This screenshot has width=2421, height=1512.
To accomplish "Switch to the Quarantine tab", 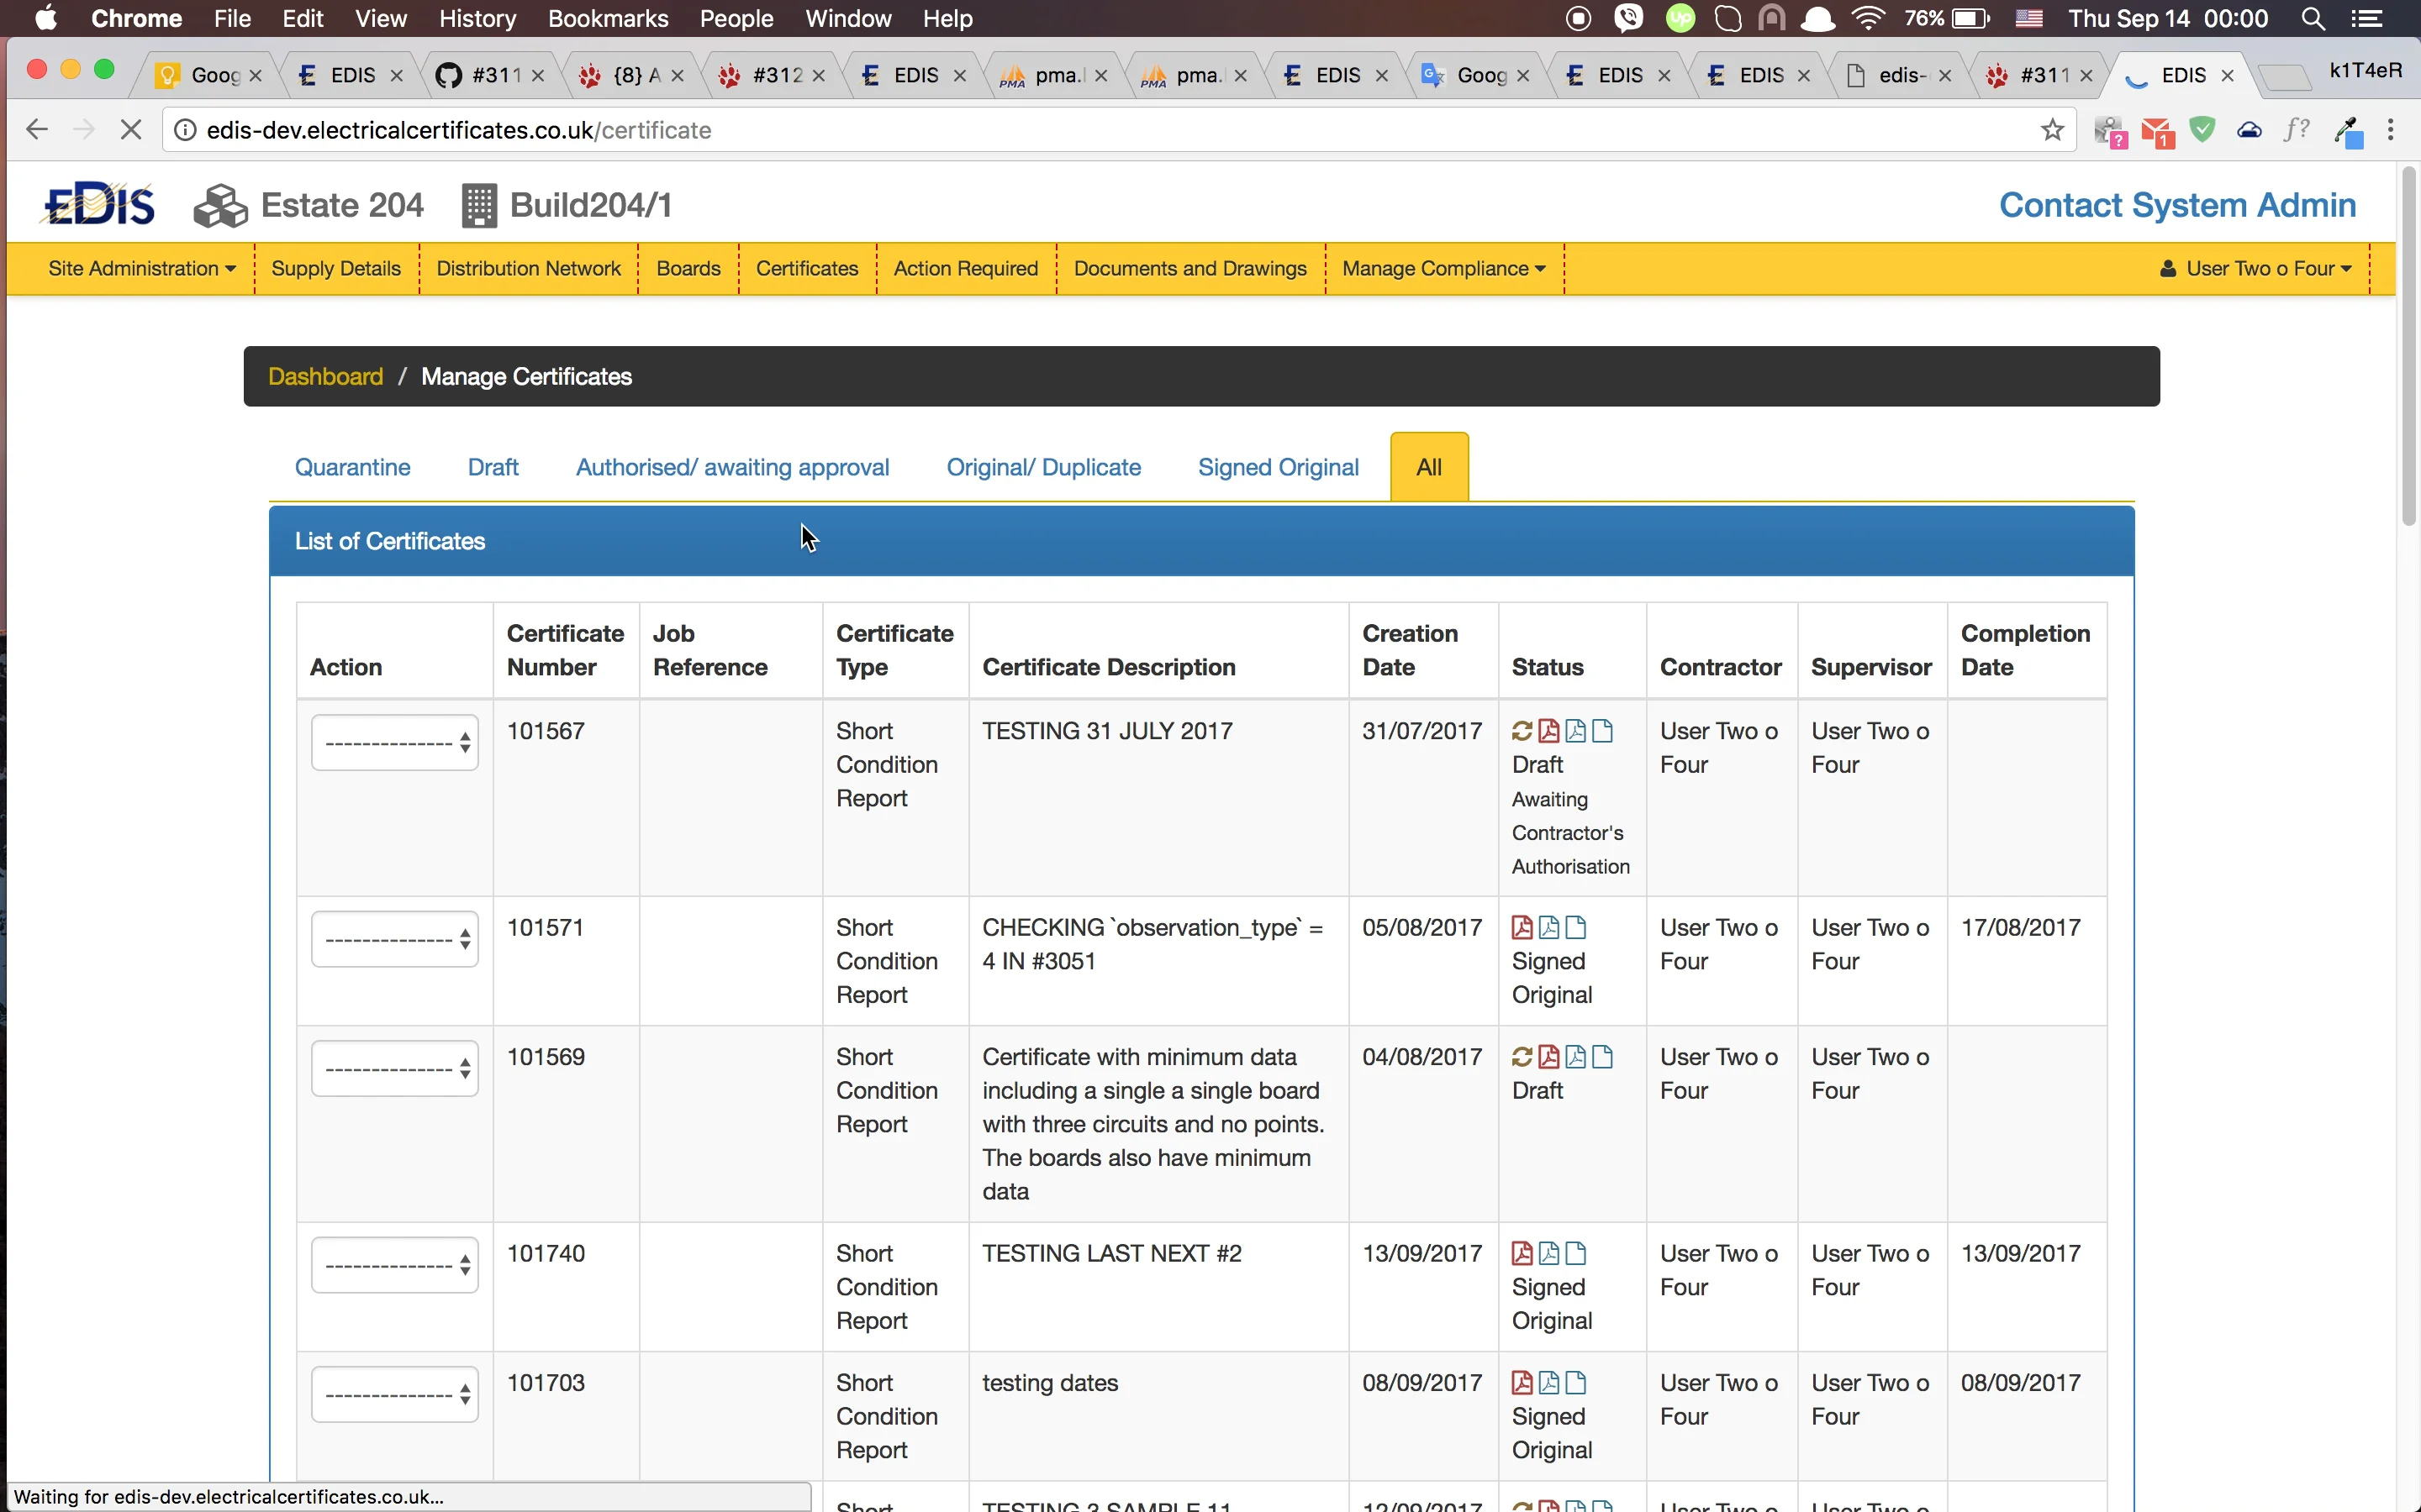I will (352, 467).
